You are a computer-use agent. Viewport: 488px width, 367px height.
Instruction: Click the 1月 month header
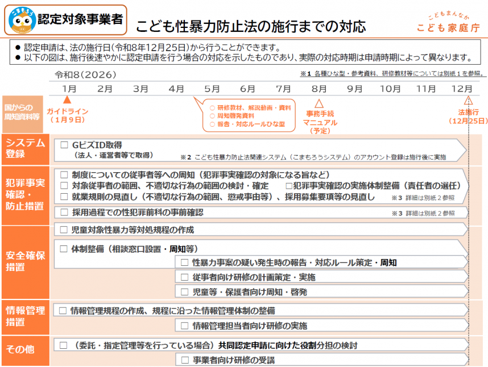point(69,89)
